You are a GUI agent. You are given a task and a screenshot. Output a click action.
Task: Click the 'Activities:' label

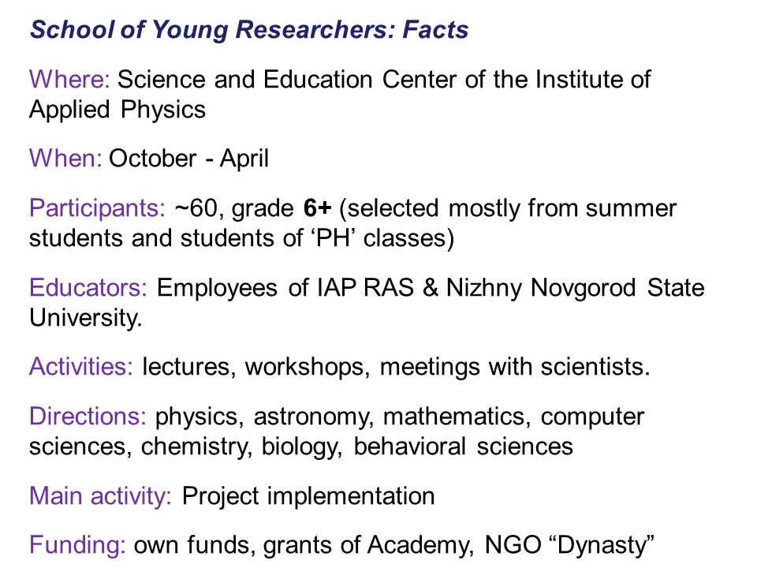point(80,367)
